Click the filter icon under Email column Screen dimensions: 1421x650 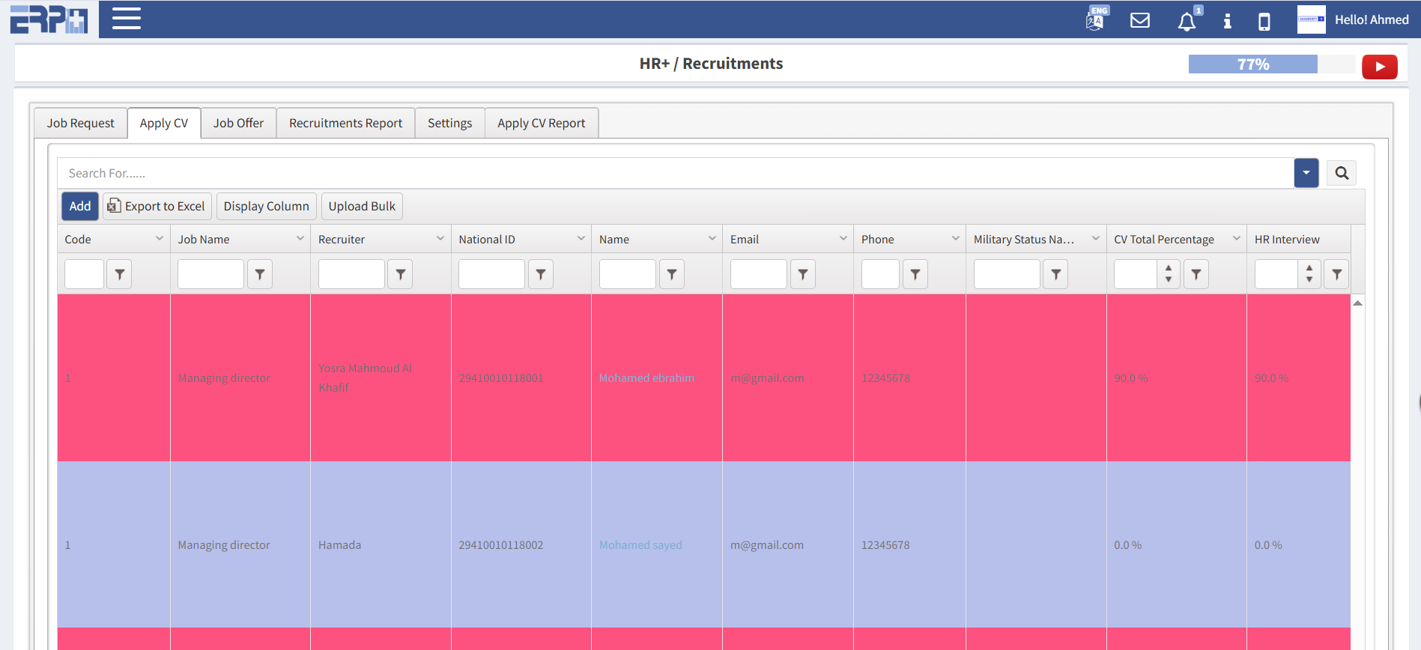pos(803,275)
